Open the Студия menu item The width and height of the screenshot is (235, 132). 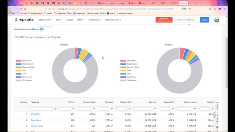pos(70,20)
